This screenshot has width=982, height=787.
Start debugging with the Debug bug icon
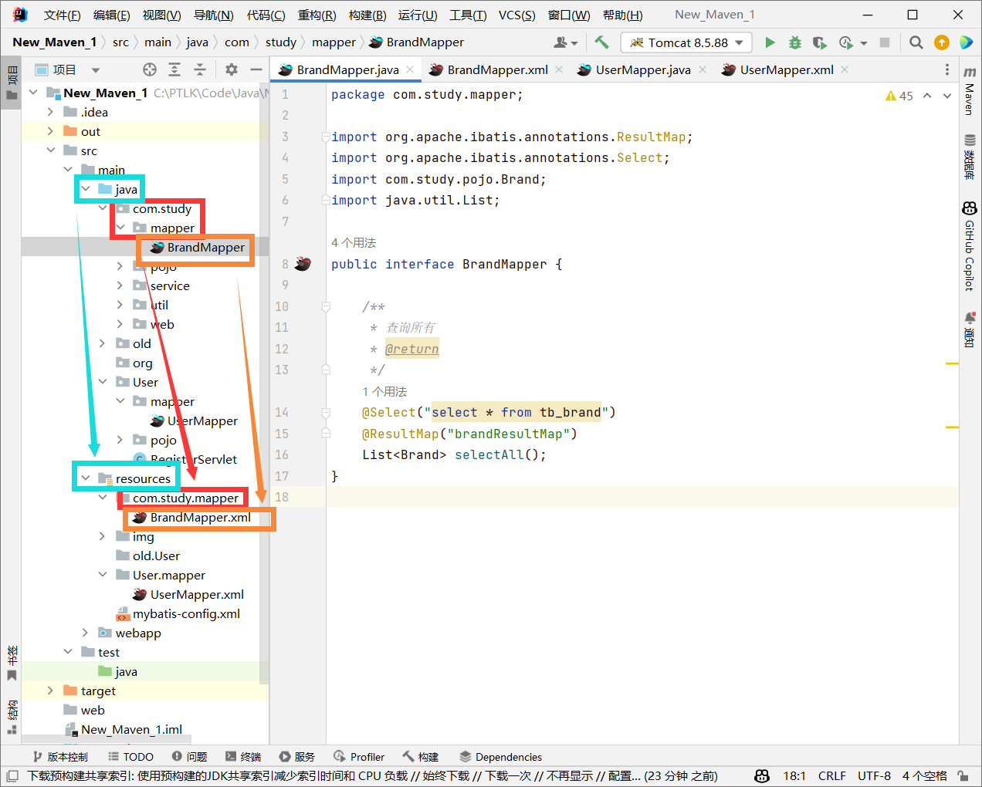pos(794,42)
